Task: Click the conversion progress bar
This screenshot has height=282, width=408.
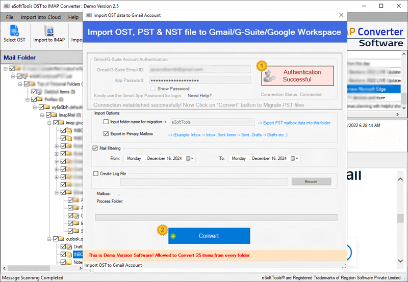Action: [x=216, y=217]
